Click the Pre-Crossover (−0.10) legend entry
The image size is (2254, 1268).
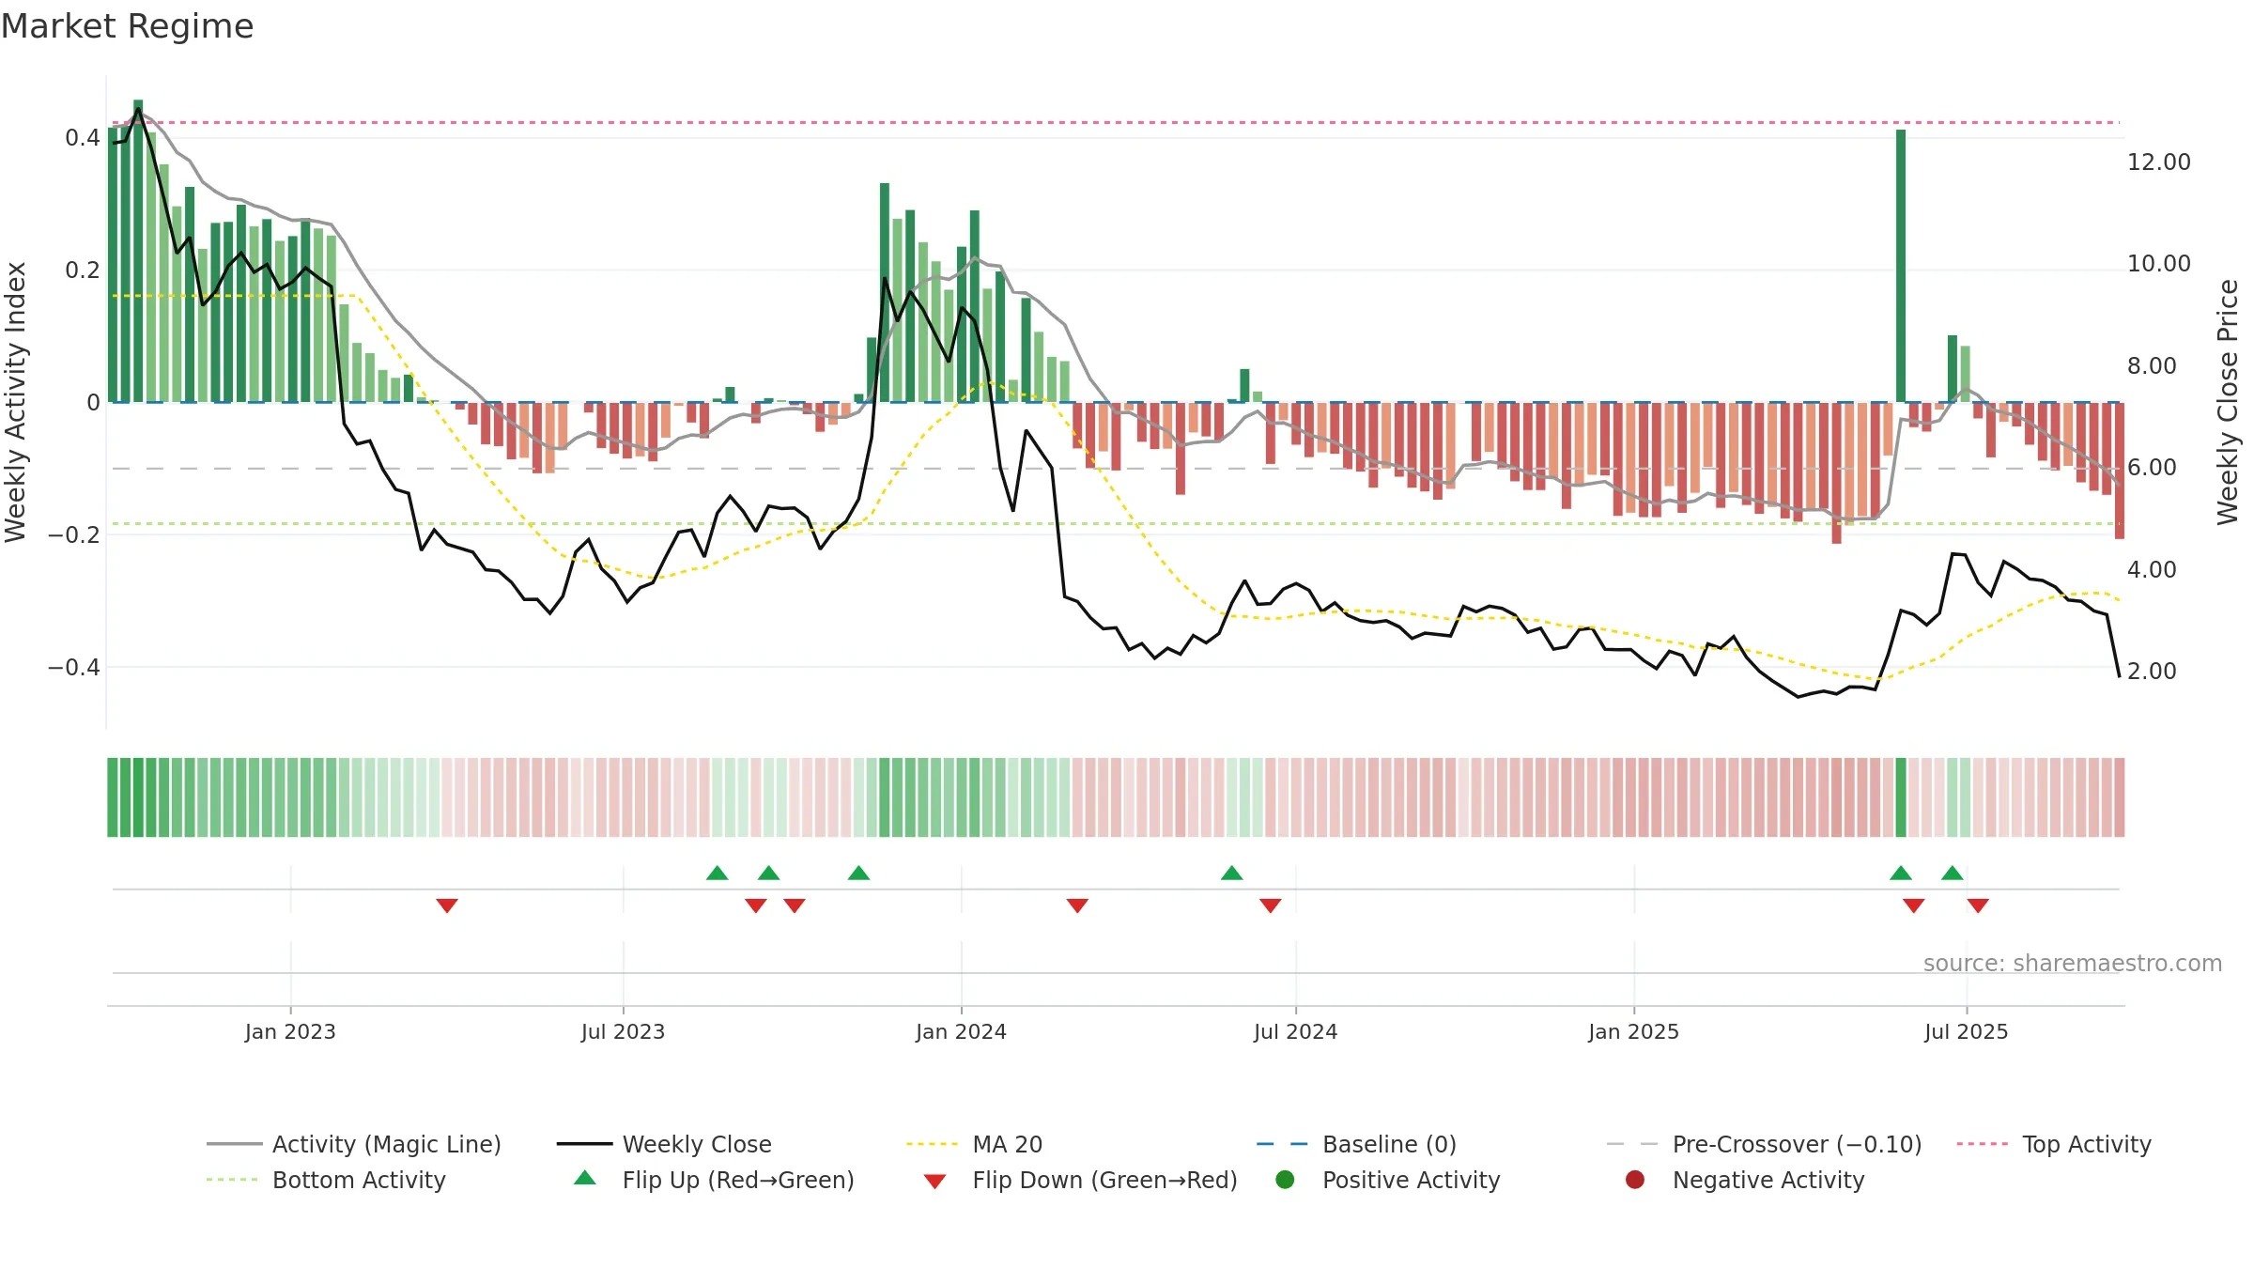tap(1765, 1144)
